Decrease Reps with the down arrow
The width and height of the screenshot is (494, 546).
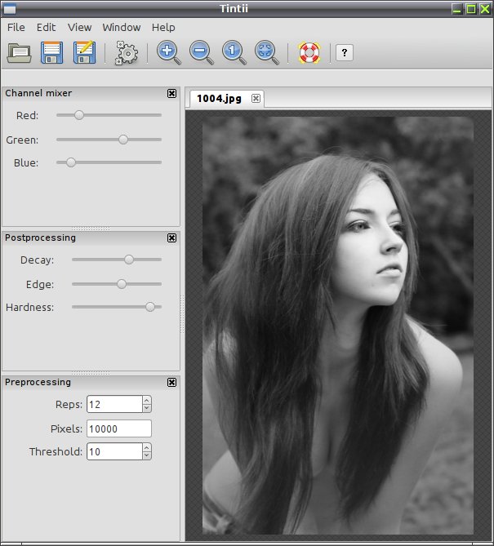coord(147,408)
